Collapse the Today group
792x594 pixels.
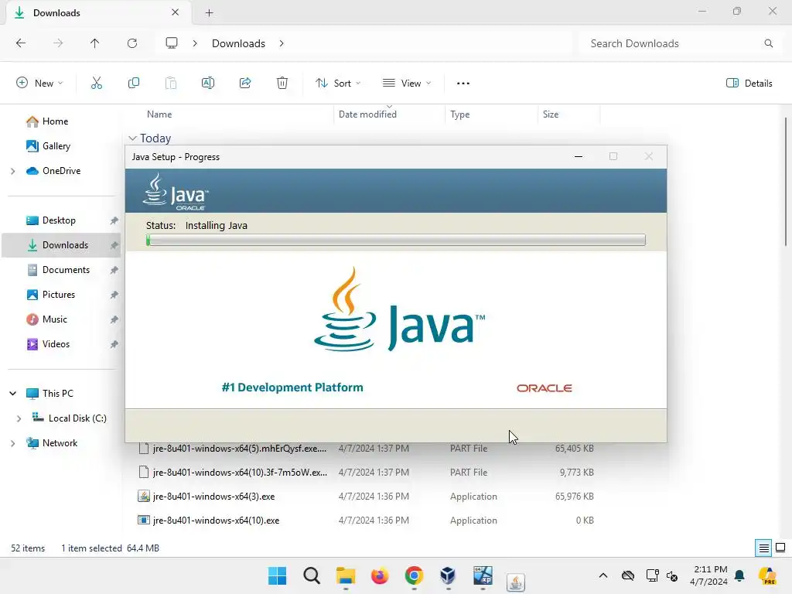click(132, 138)
